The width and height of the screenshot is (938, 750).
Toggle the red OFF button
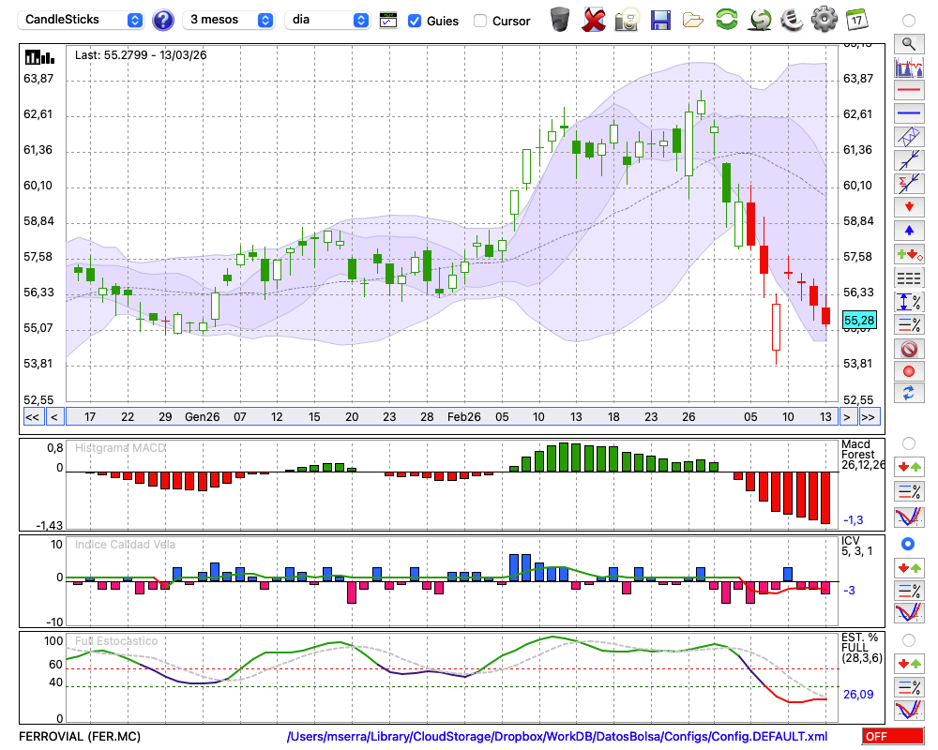893,737
